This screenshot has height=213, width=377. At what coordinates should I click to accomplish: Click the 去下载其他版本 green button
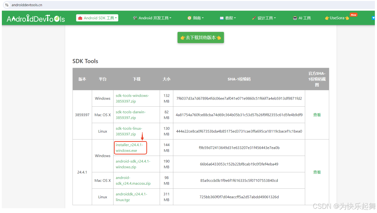click(201, 38)
